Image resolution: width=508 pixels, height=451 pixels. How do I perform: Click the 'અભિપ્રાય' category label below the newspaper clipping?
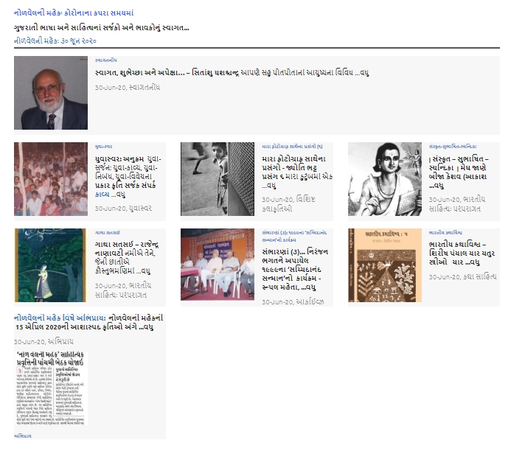point(23,436)
